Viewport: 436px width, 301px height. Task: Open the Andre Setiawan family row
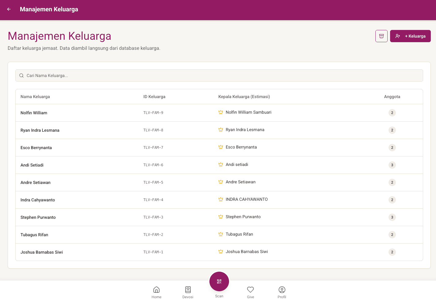pos(219,182)
